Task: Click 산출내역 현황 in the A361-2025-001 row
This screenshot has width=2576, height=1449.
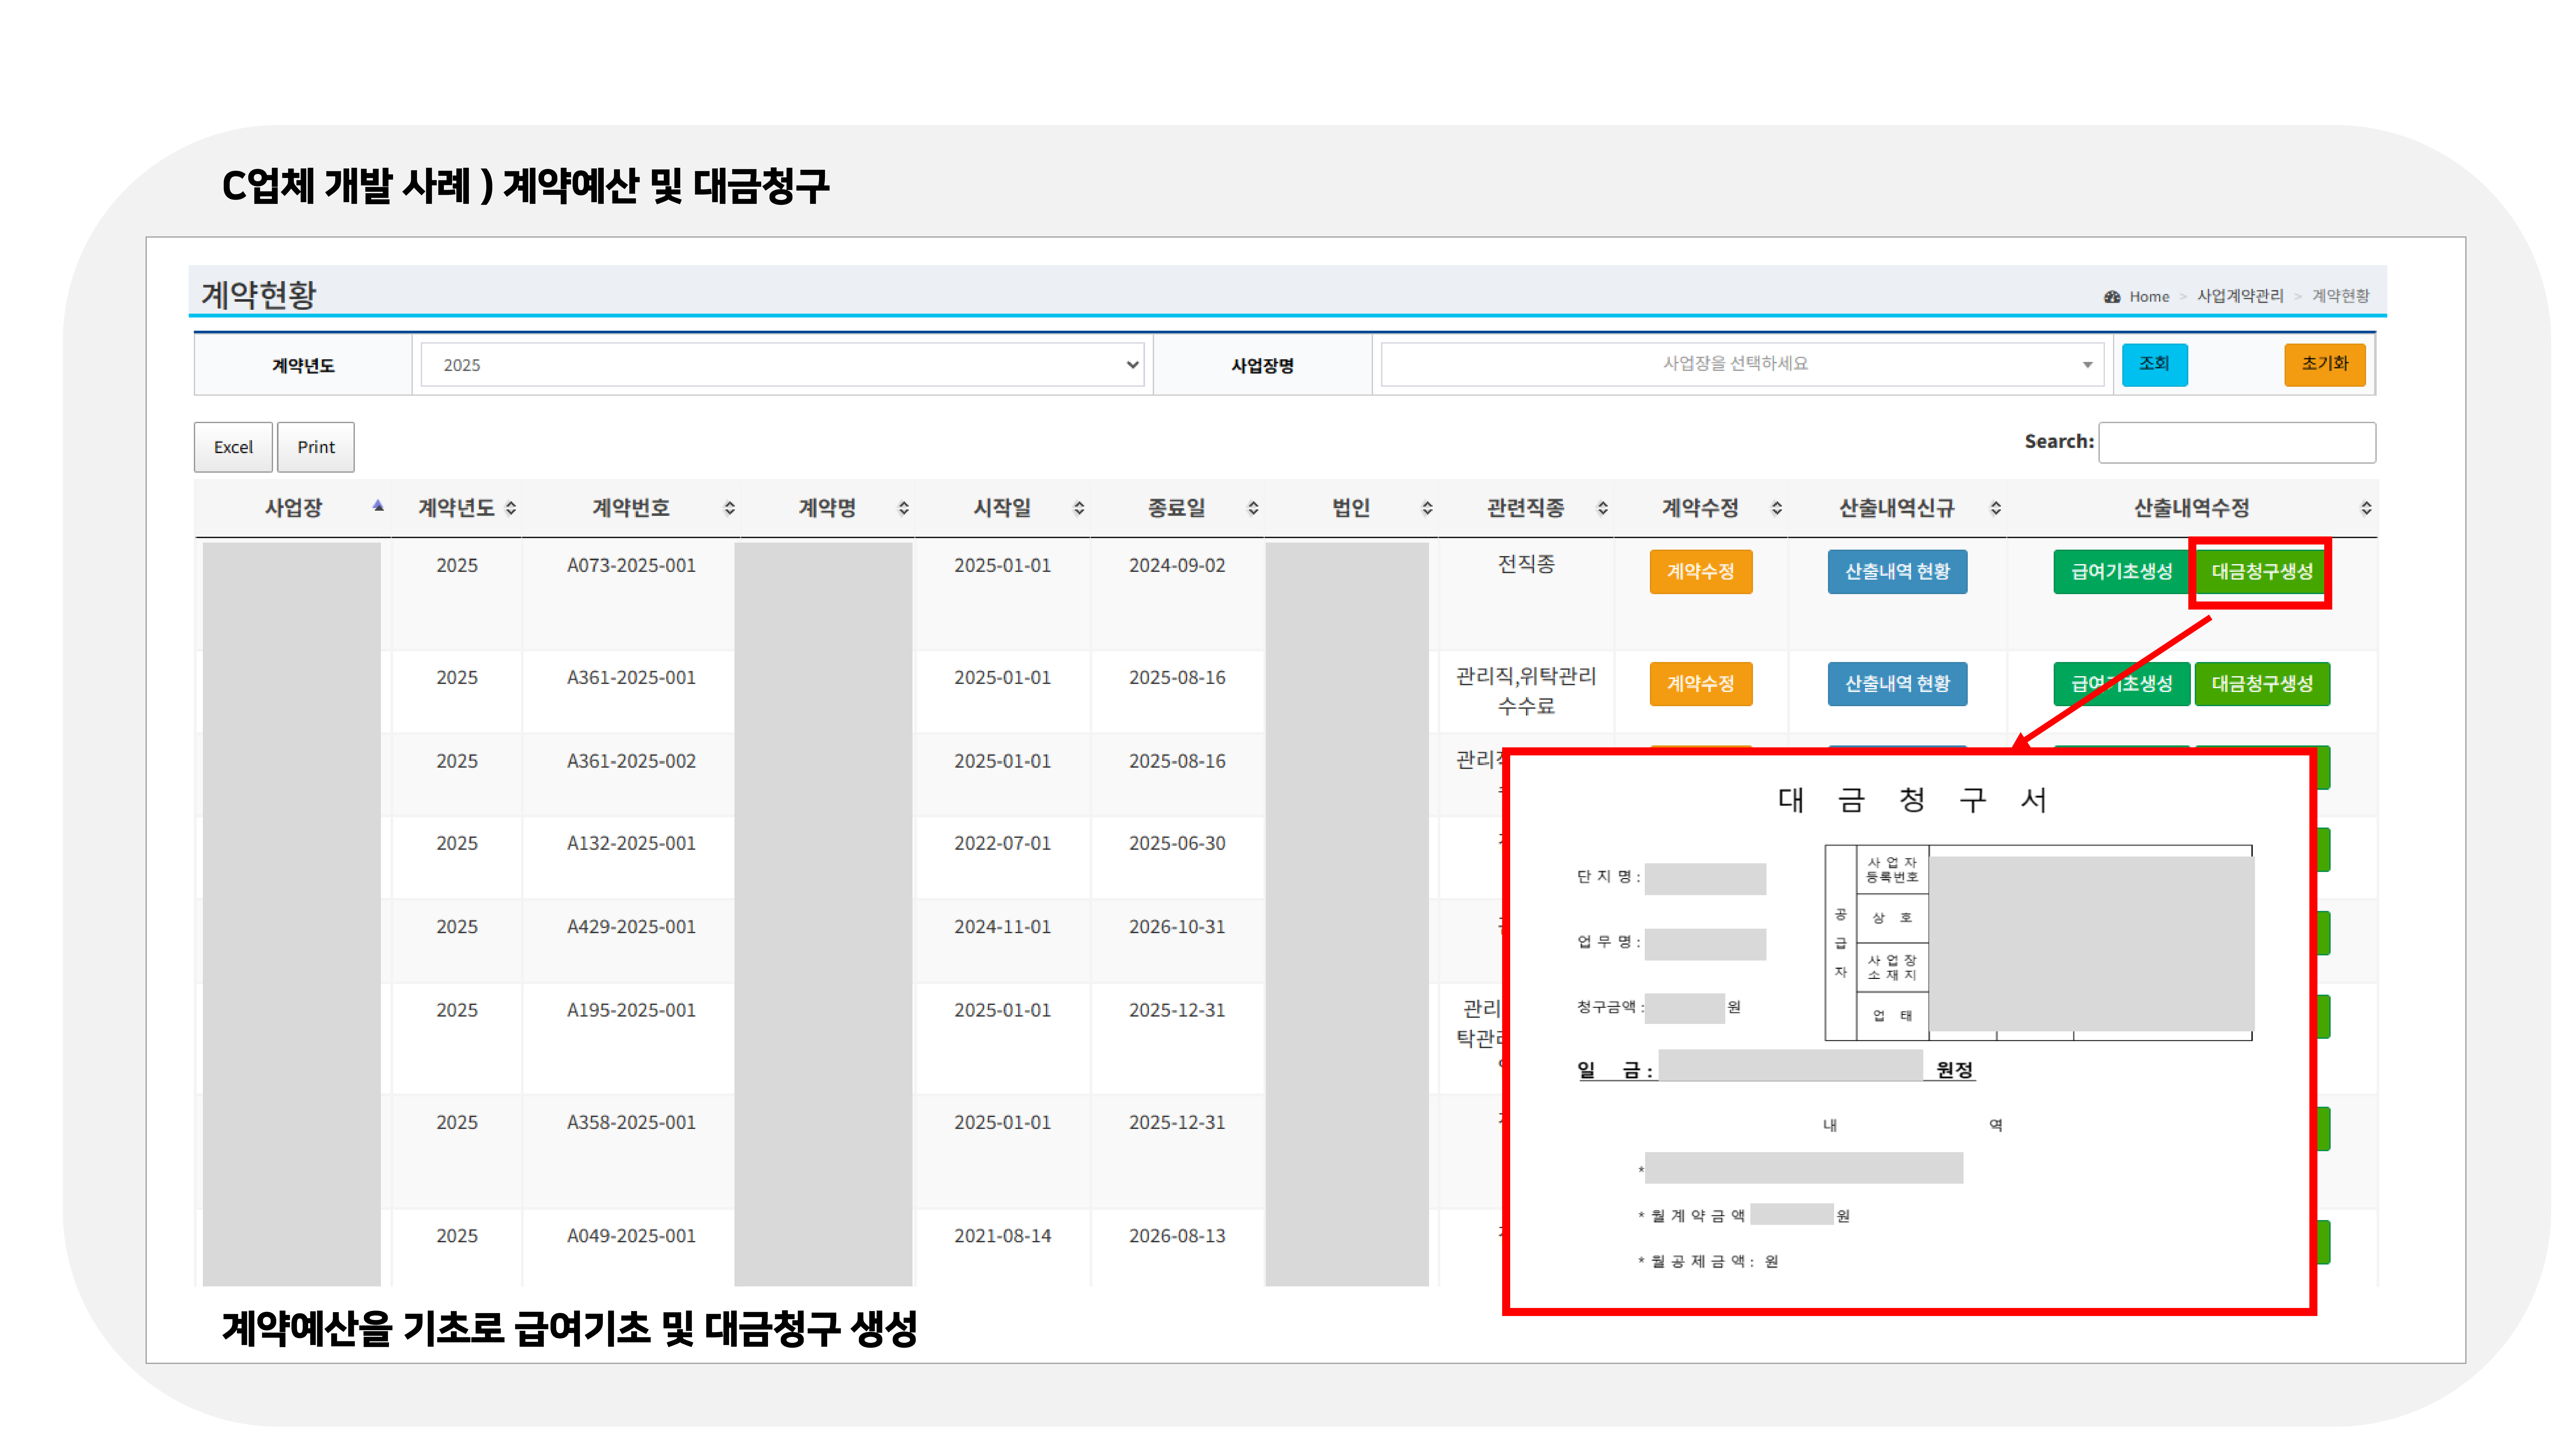Action: (x=1897, y=684)
